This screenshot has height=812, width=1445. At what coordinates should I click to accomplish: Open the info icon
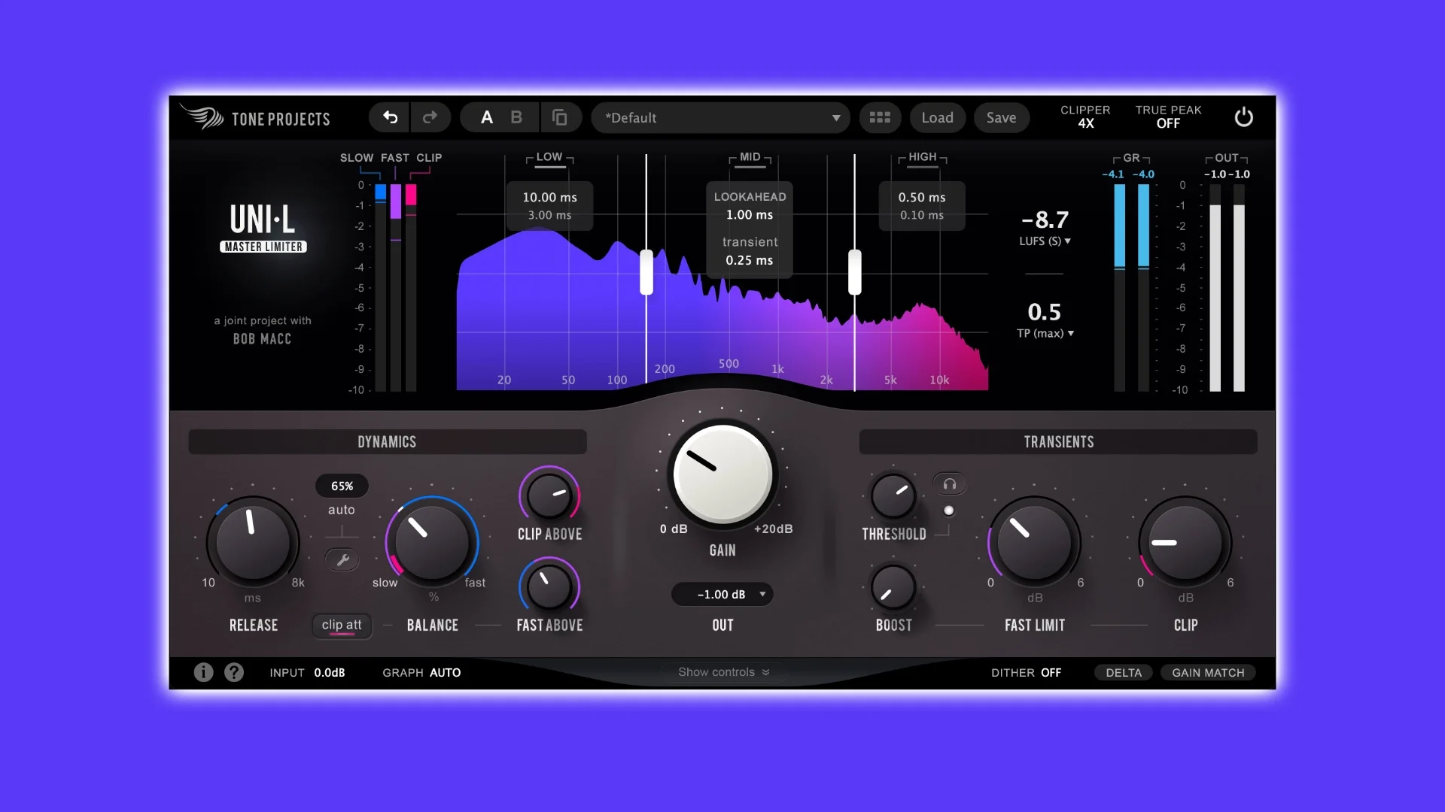203,672
